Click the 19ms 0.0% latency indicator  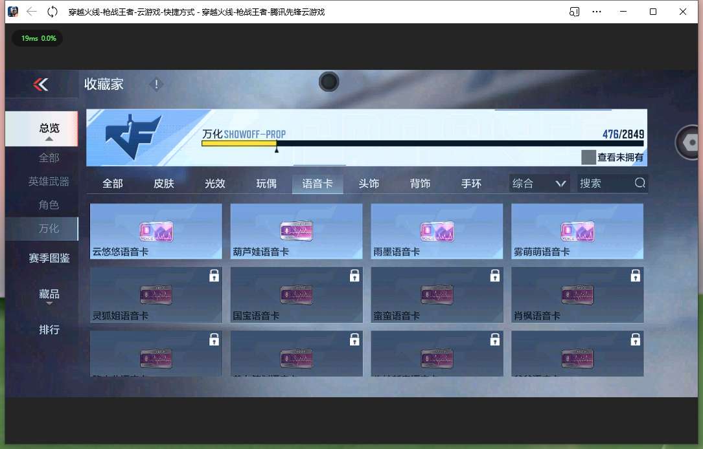pyautogui.click(x=38, y=39)
